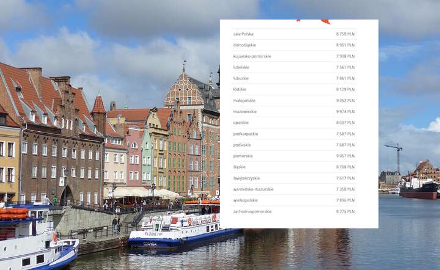Click the 'łódzkie' region label
The height and width of the screenshot is (270, 440).
[x=240, y=89]
